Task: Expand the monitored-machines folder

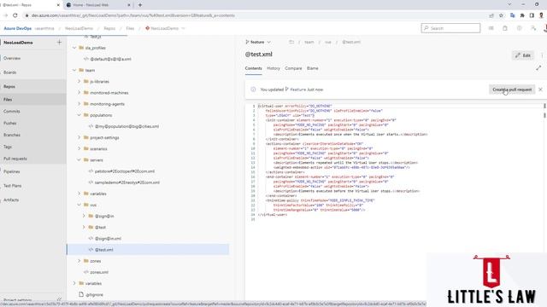Action: (x=79, y=93)
